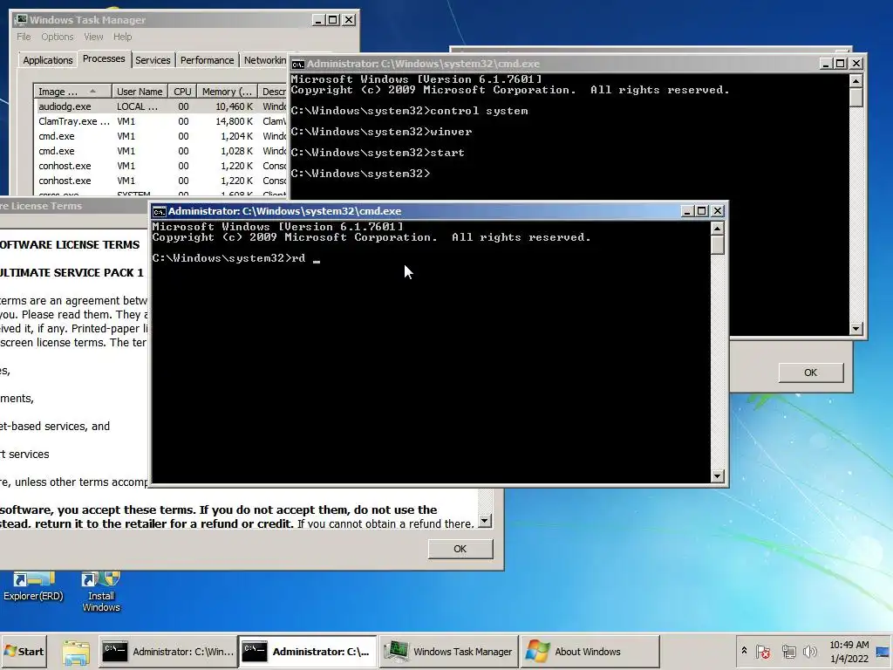Open the View menu in Task Manager
Image resolution: width=893 pixels, height=670 pixels.
pos(93,37)
